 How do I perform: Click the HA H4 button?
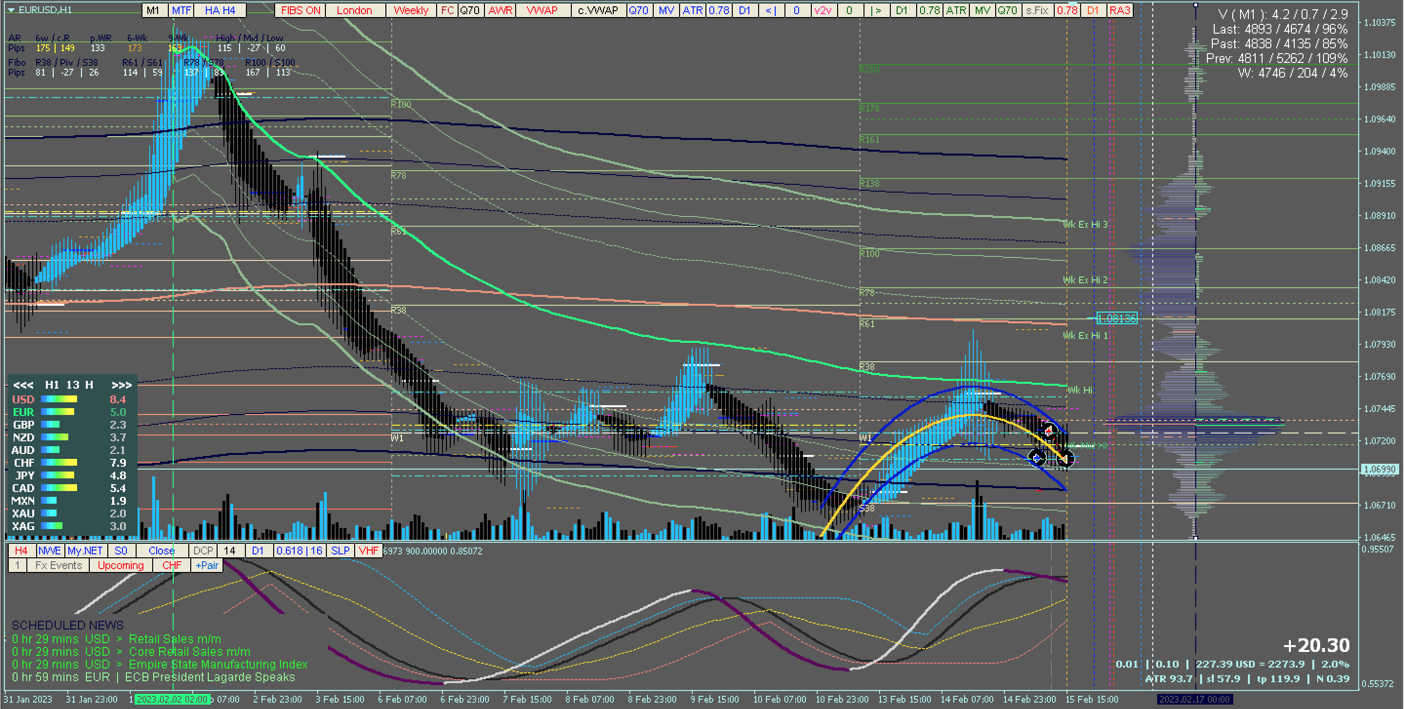click(220, 10)
